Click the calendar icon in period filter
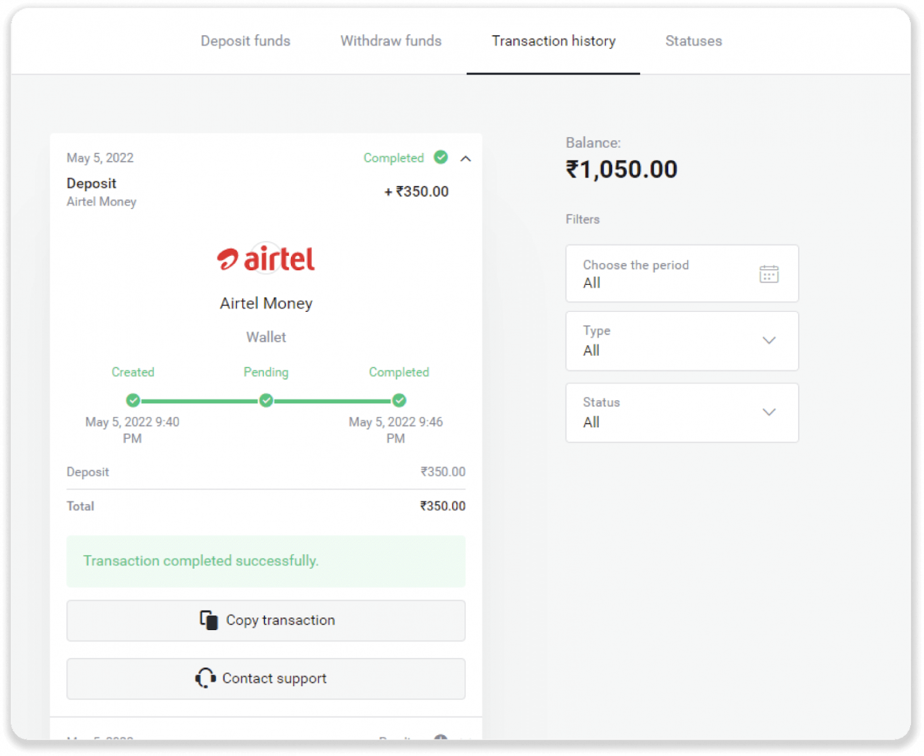 click(768, 274)
